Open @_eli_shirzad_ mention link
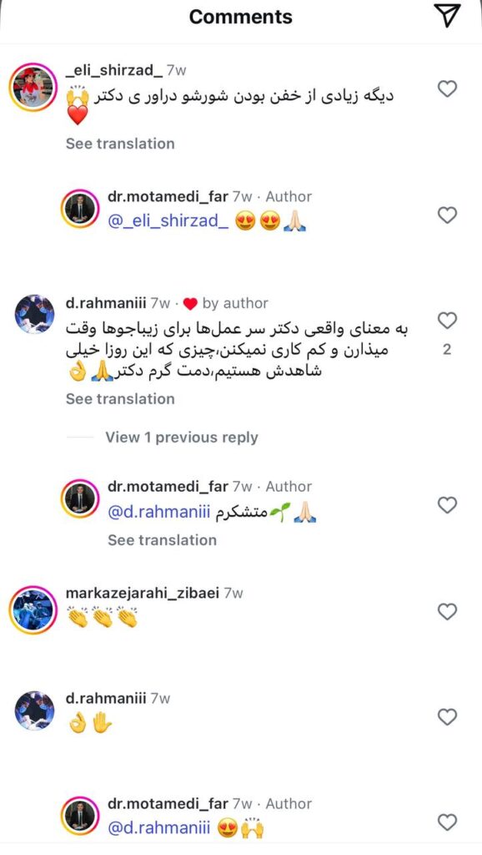Image resolution: width=482 pixels, height=855 pixels. point(168,222)
